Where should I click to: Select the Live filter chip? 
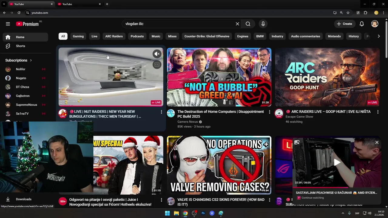pyautogui.click(x=95, y=36)
